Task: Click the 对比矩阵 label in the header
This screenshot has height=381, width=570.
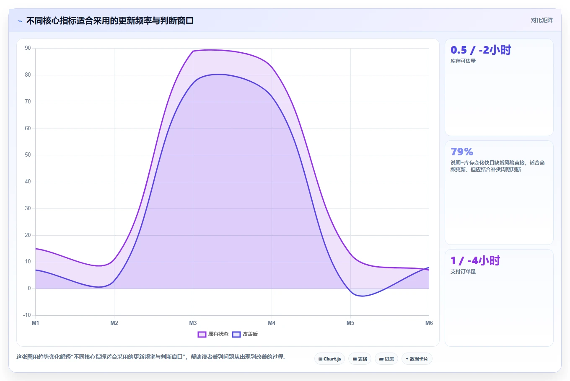Action: coord(541,20)
